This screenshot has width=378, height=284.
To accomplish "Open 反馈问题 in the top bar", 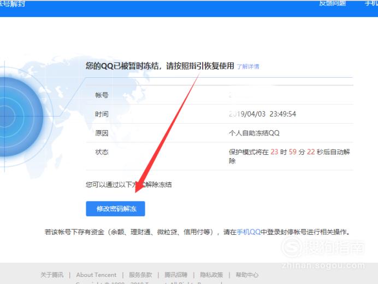I will click(x=333, y=3).
